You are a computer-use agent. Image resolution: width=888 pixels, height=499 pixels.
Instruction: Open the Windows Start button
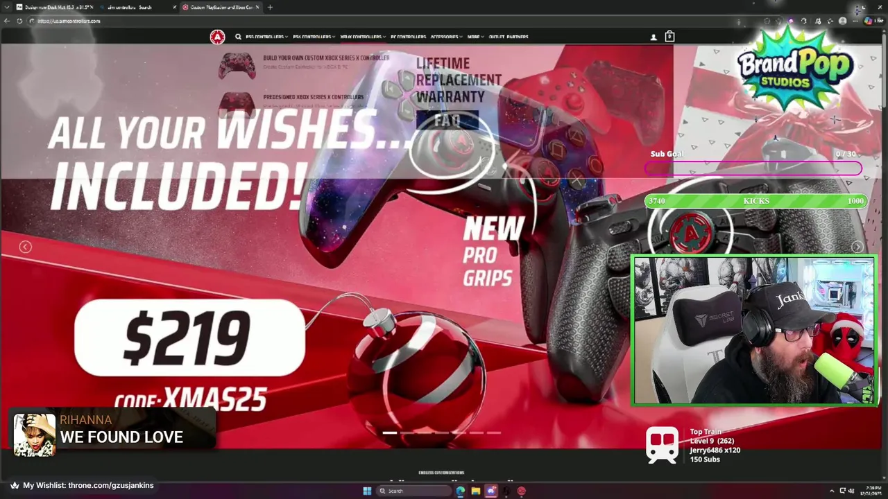coord(367,491)
